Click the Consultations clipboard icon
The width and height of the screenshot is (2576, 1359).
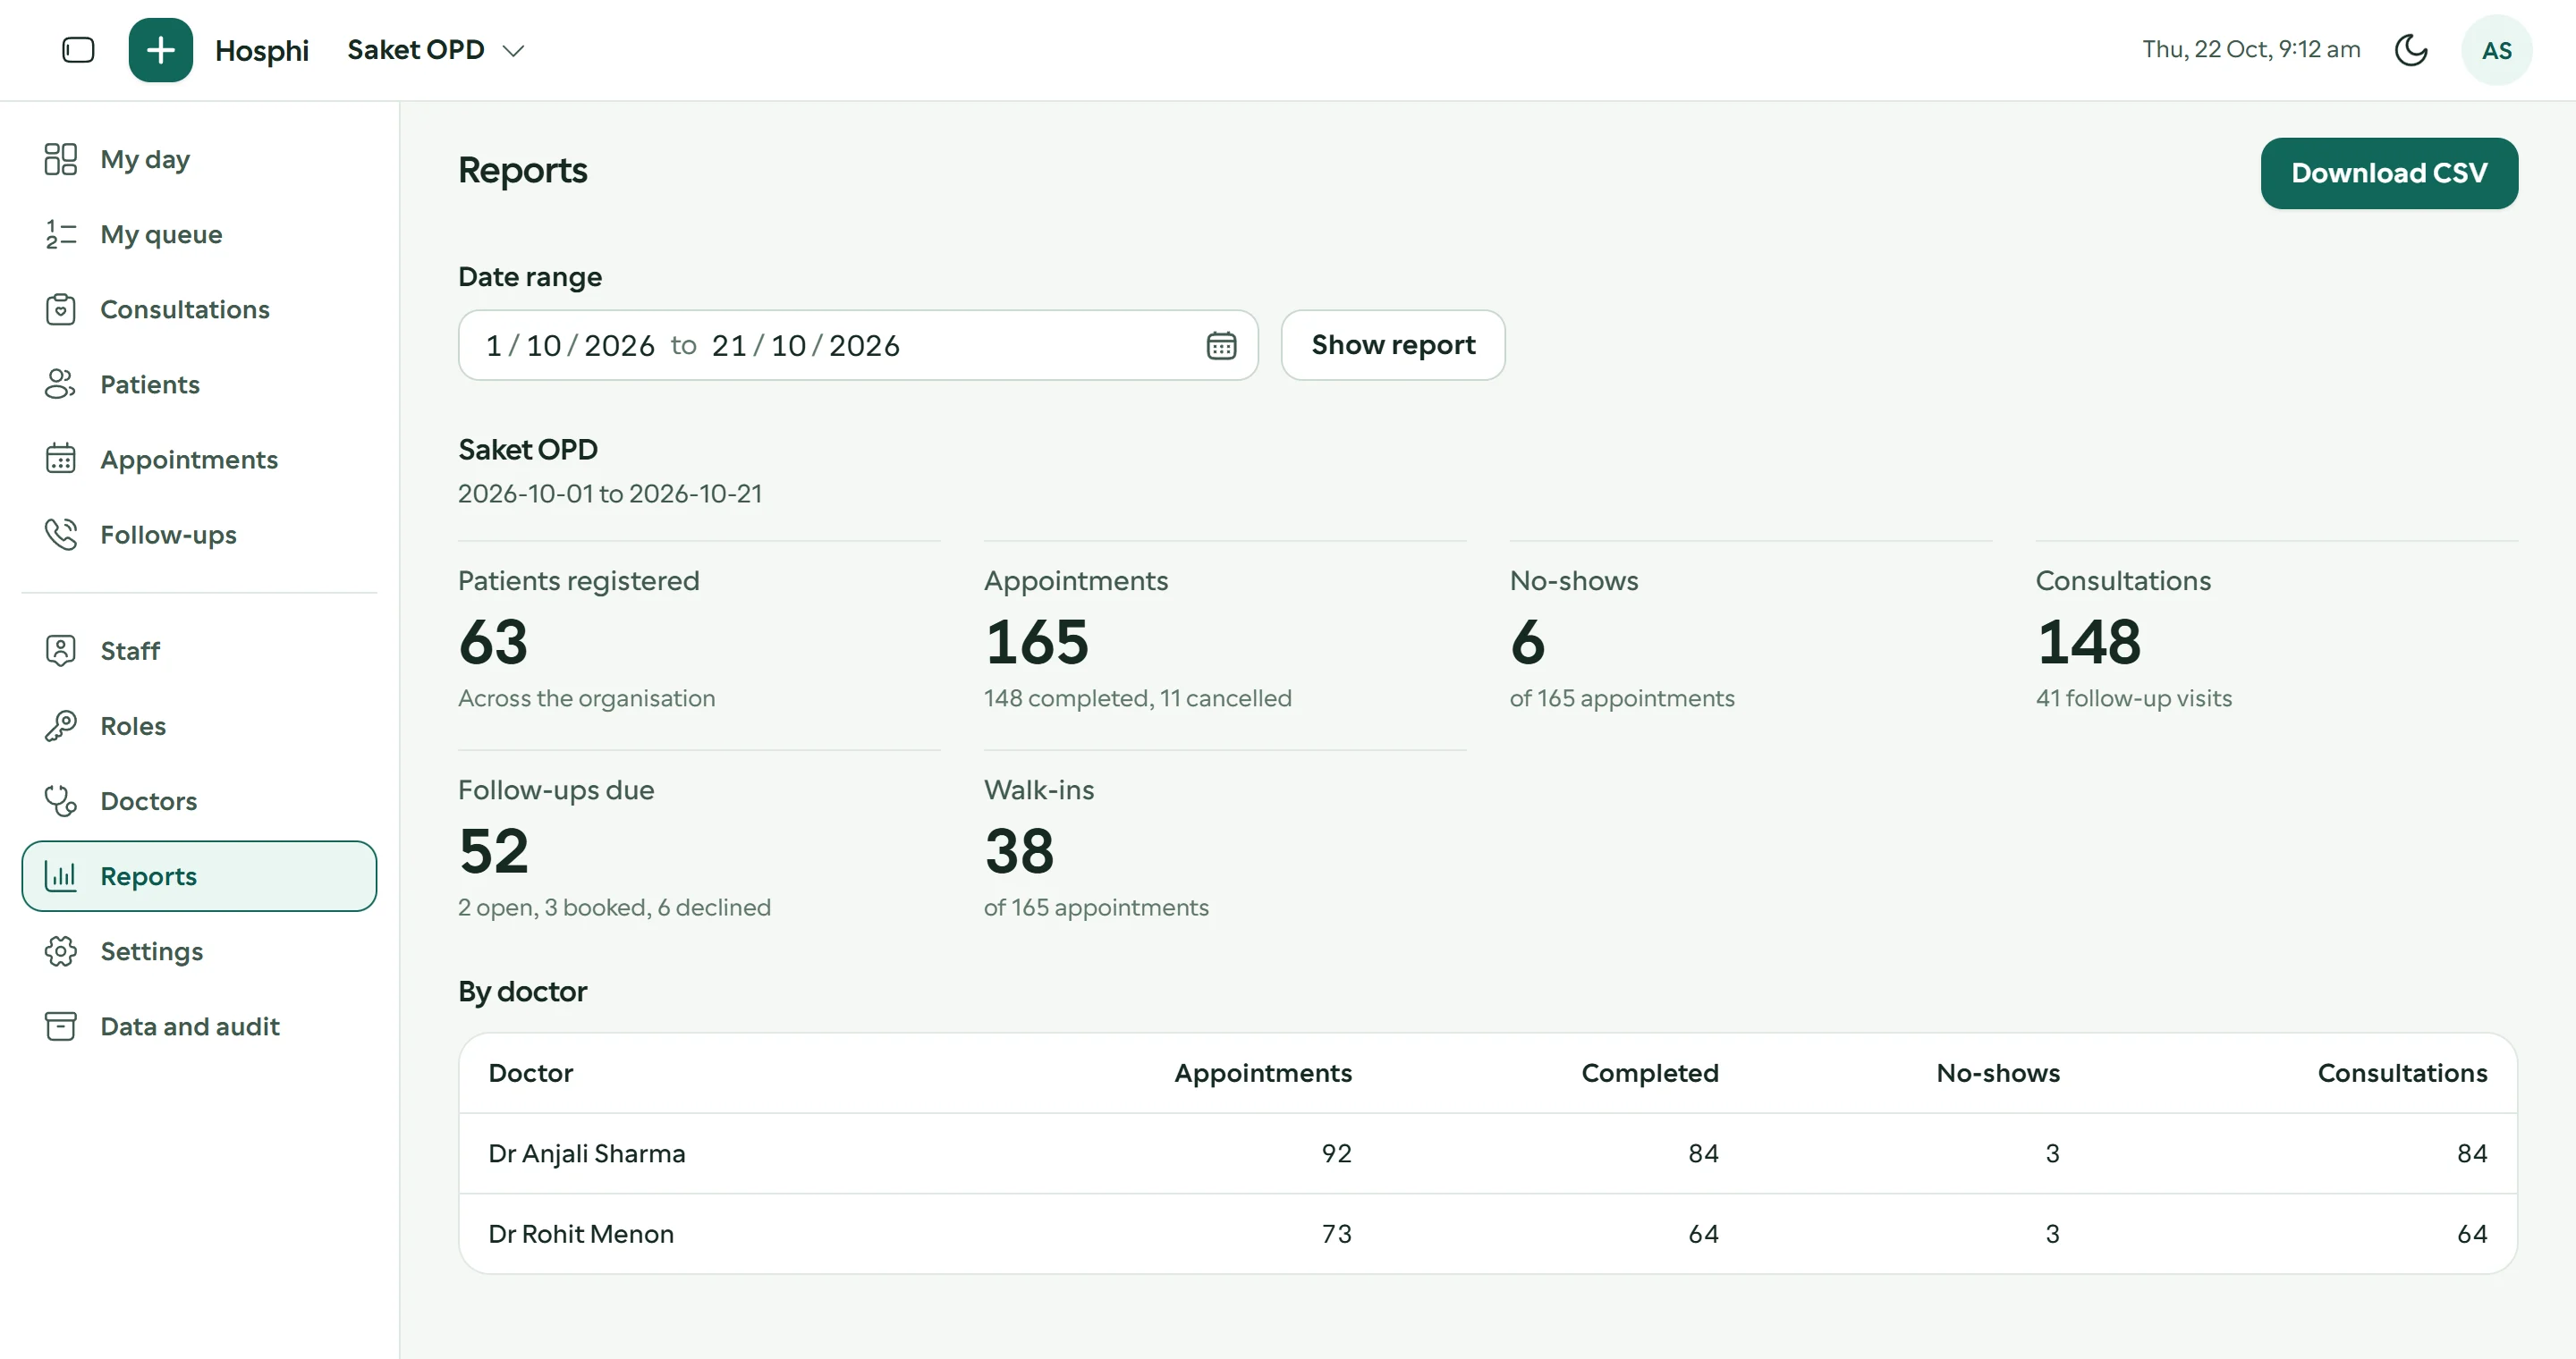60,308
